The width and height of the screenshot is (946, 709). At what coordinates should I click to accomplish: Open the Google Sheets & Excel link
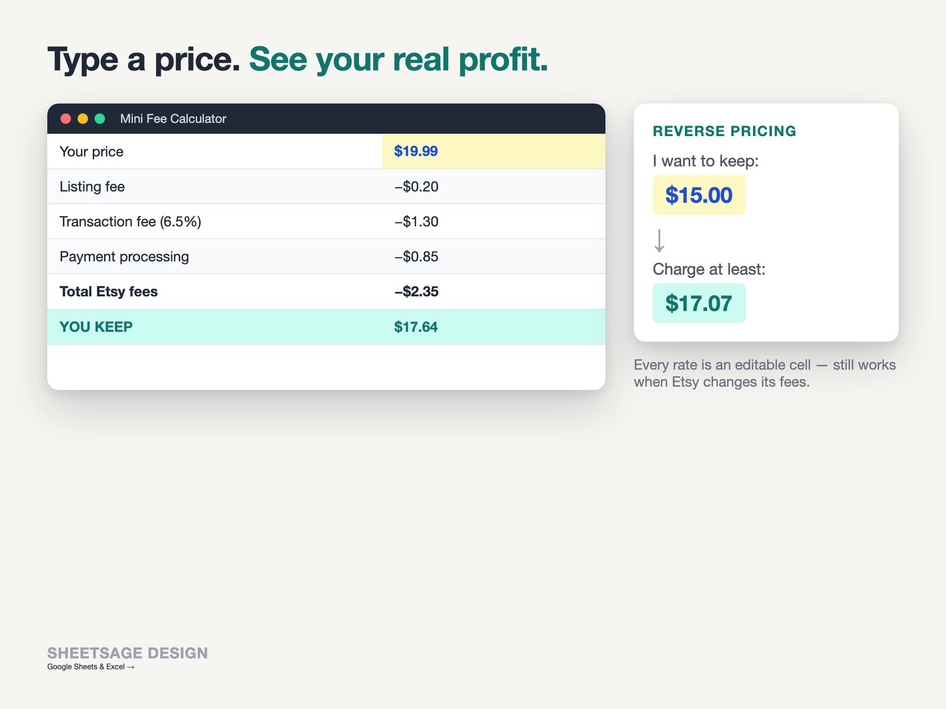coord(91,667)
